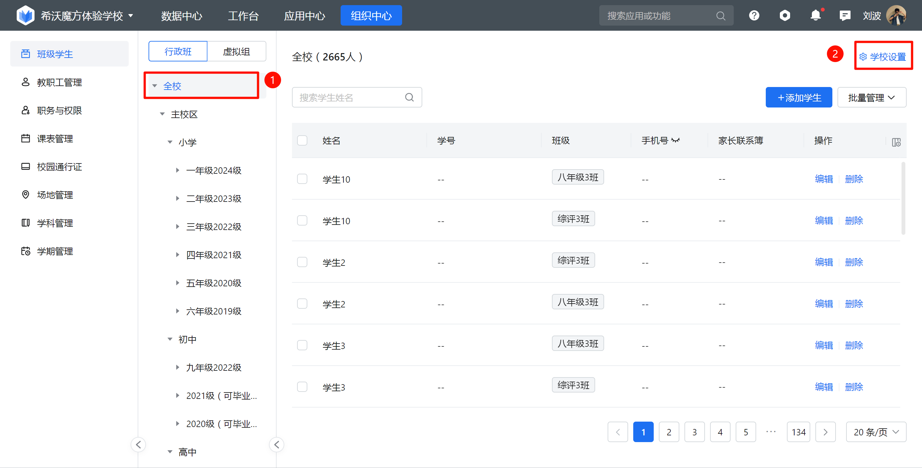Open the help question mark icon
This screenshot has height=468, width=922.
tap(754, 15)
